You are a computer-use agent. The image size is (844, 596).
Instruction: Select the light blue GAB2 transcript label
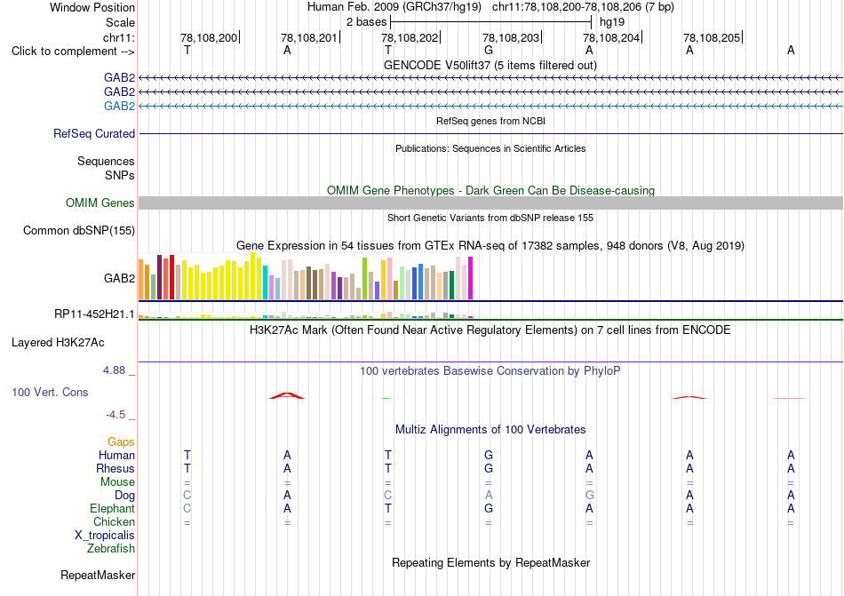point(119,106)
